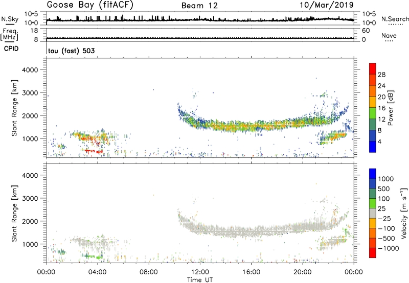The width and height of the screenshot is (409, 283).
Task: Click the '08:00' time axis label
Action: pyautogui.click(x=149, y=272)
